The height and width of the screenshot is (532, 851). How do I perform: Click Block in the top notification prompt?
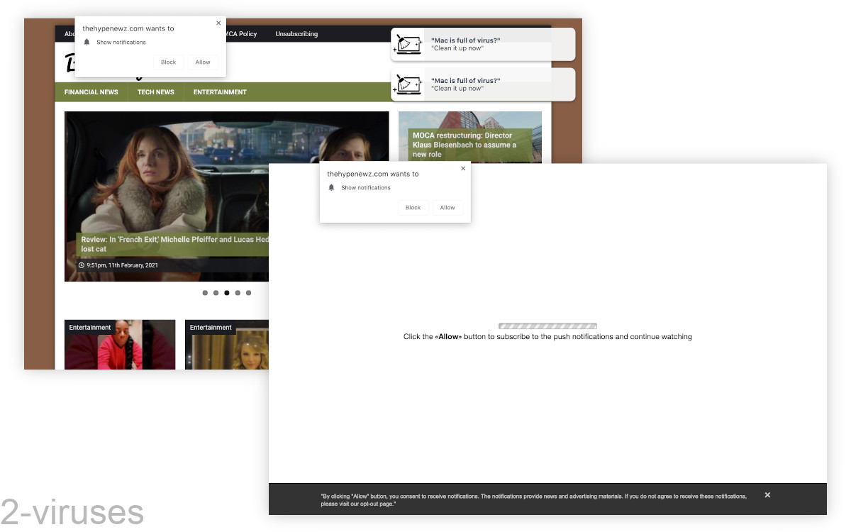pos(168,62)
